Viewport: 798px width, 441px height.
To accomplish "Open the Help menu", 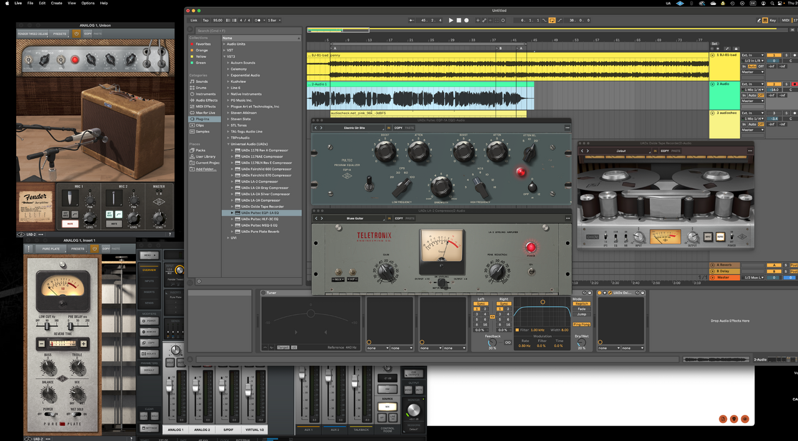I will [x=104, y=3].
